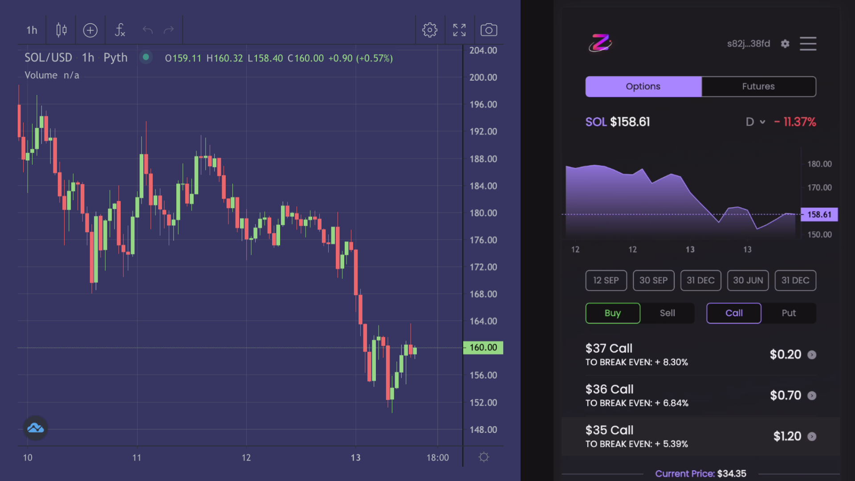Image resolution: width=855 pixels, height=481 pixels.
Task: Select the Buy toggle
Action: (613, 313)
